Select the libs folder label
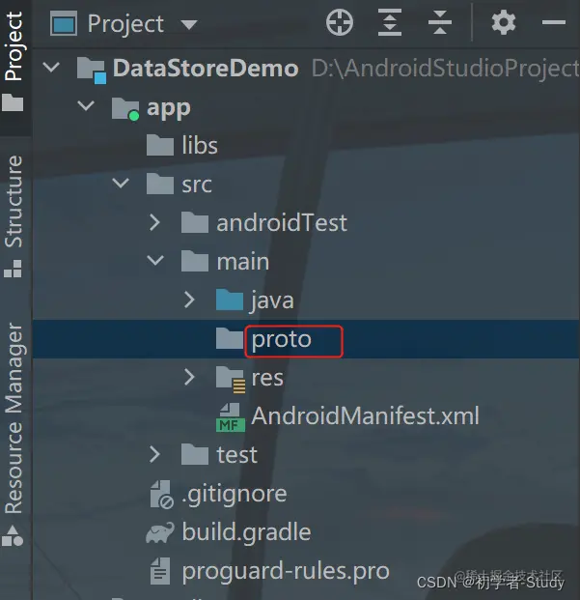Screen dimensions: 580x600 (x=200, y=145)
